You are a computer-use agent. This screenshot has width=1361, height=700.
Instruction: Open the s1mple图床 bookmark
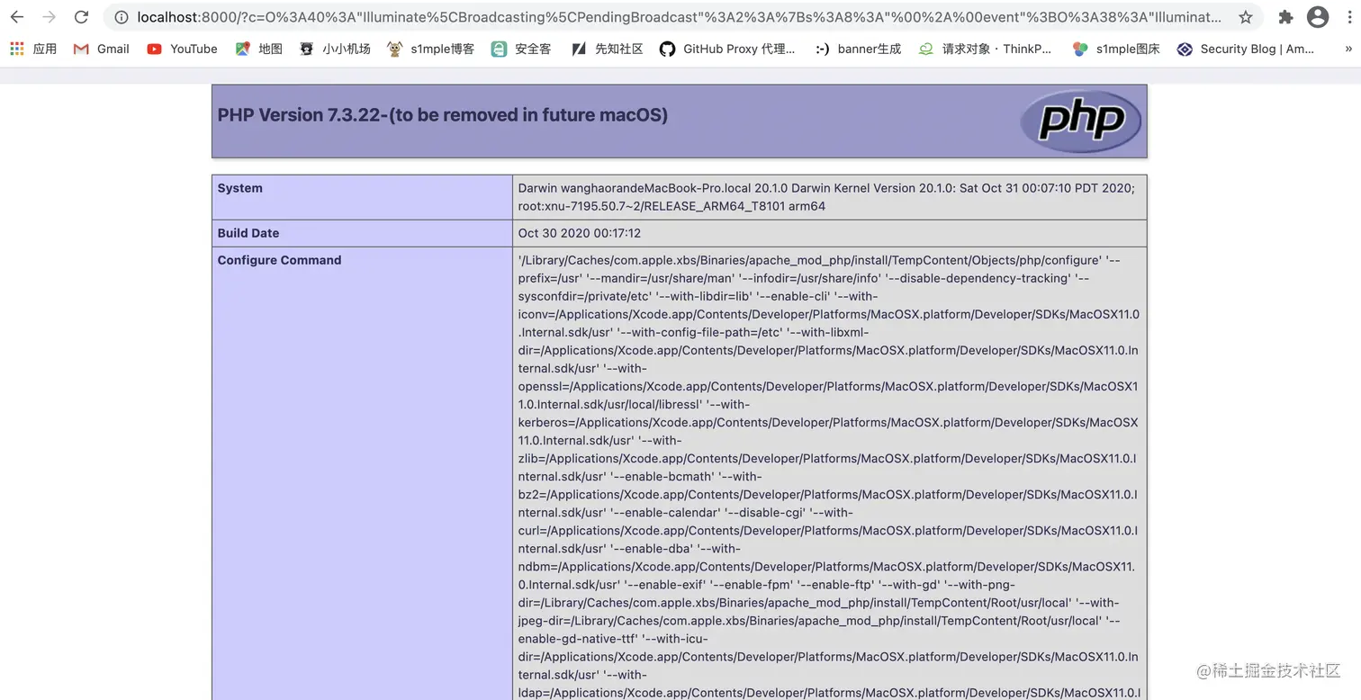(1116, 49)
